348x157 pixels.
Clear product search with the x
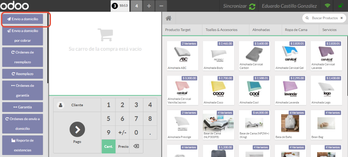click(342, 18)
